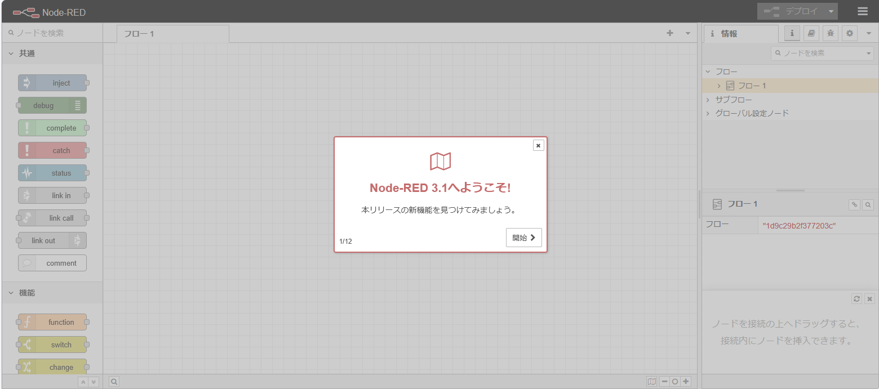The width and height of the screenshot is (879, 389).
Task: Zoom out the workspace
Action: [664, 382]
